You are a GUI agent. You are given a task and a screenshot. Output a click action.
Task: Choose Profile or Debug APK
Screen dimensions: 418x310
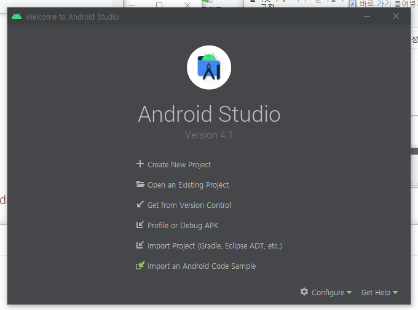(x=183, y=226)
